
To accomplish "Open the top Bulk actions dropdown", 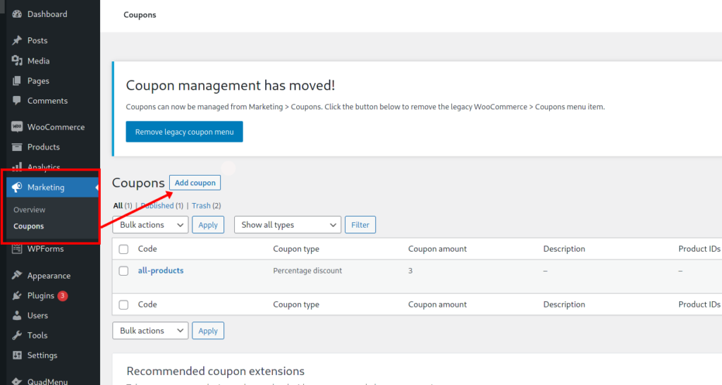I will pos(150,225).
